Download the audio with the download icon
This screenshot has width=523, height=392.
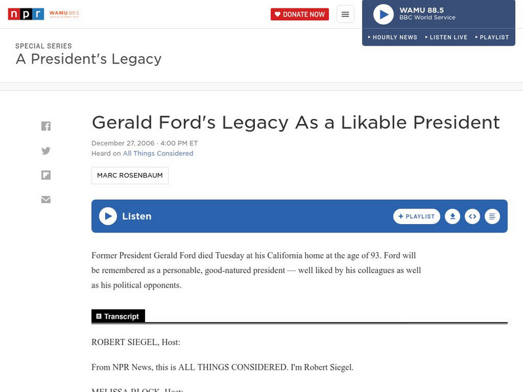pyautogui.click(x=451, y=216)
